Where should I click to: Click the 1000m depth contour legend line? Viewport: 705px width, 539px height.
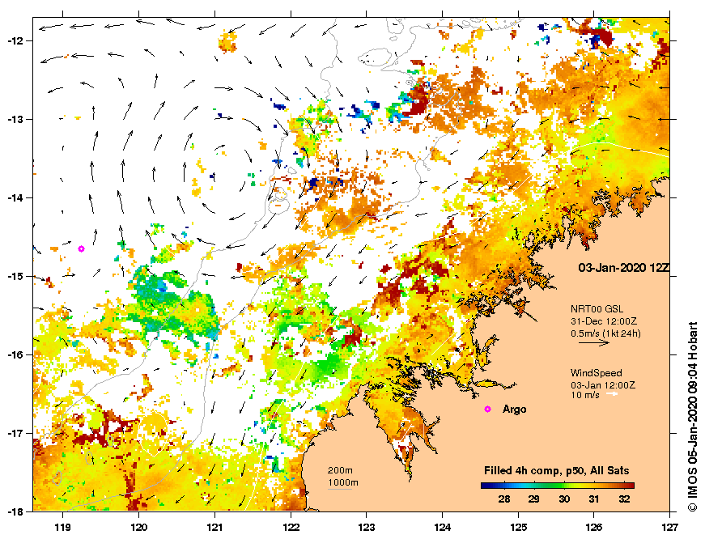coord(339,489)
